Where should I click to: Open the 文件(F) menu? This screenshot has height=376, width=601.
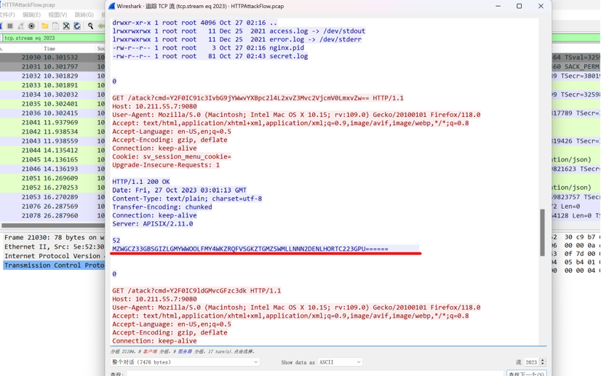(7, 15)
